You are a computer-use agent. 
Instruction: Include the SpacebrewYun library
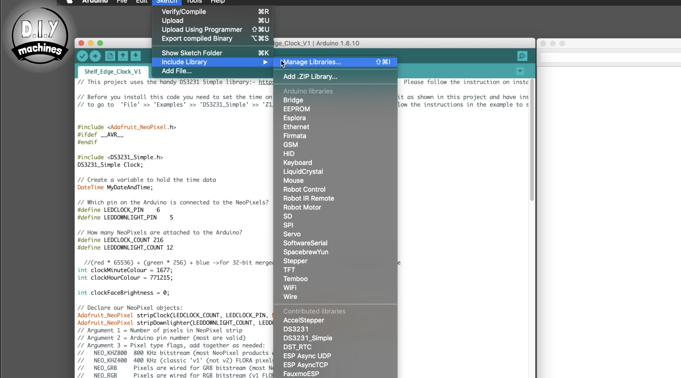tap(335, 252)
